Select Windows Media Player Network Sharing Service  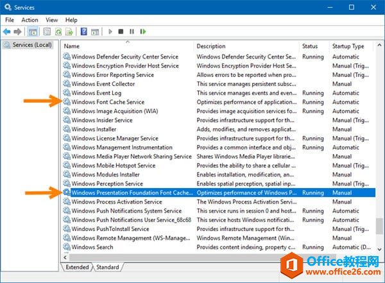[219, 156]
